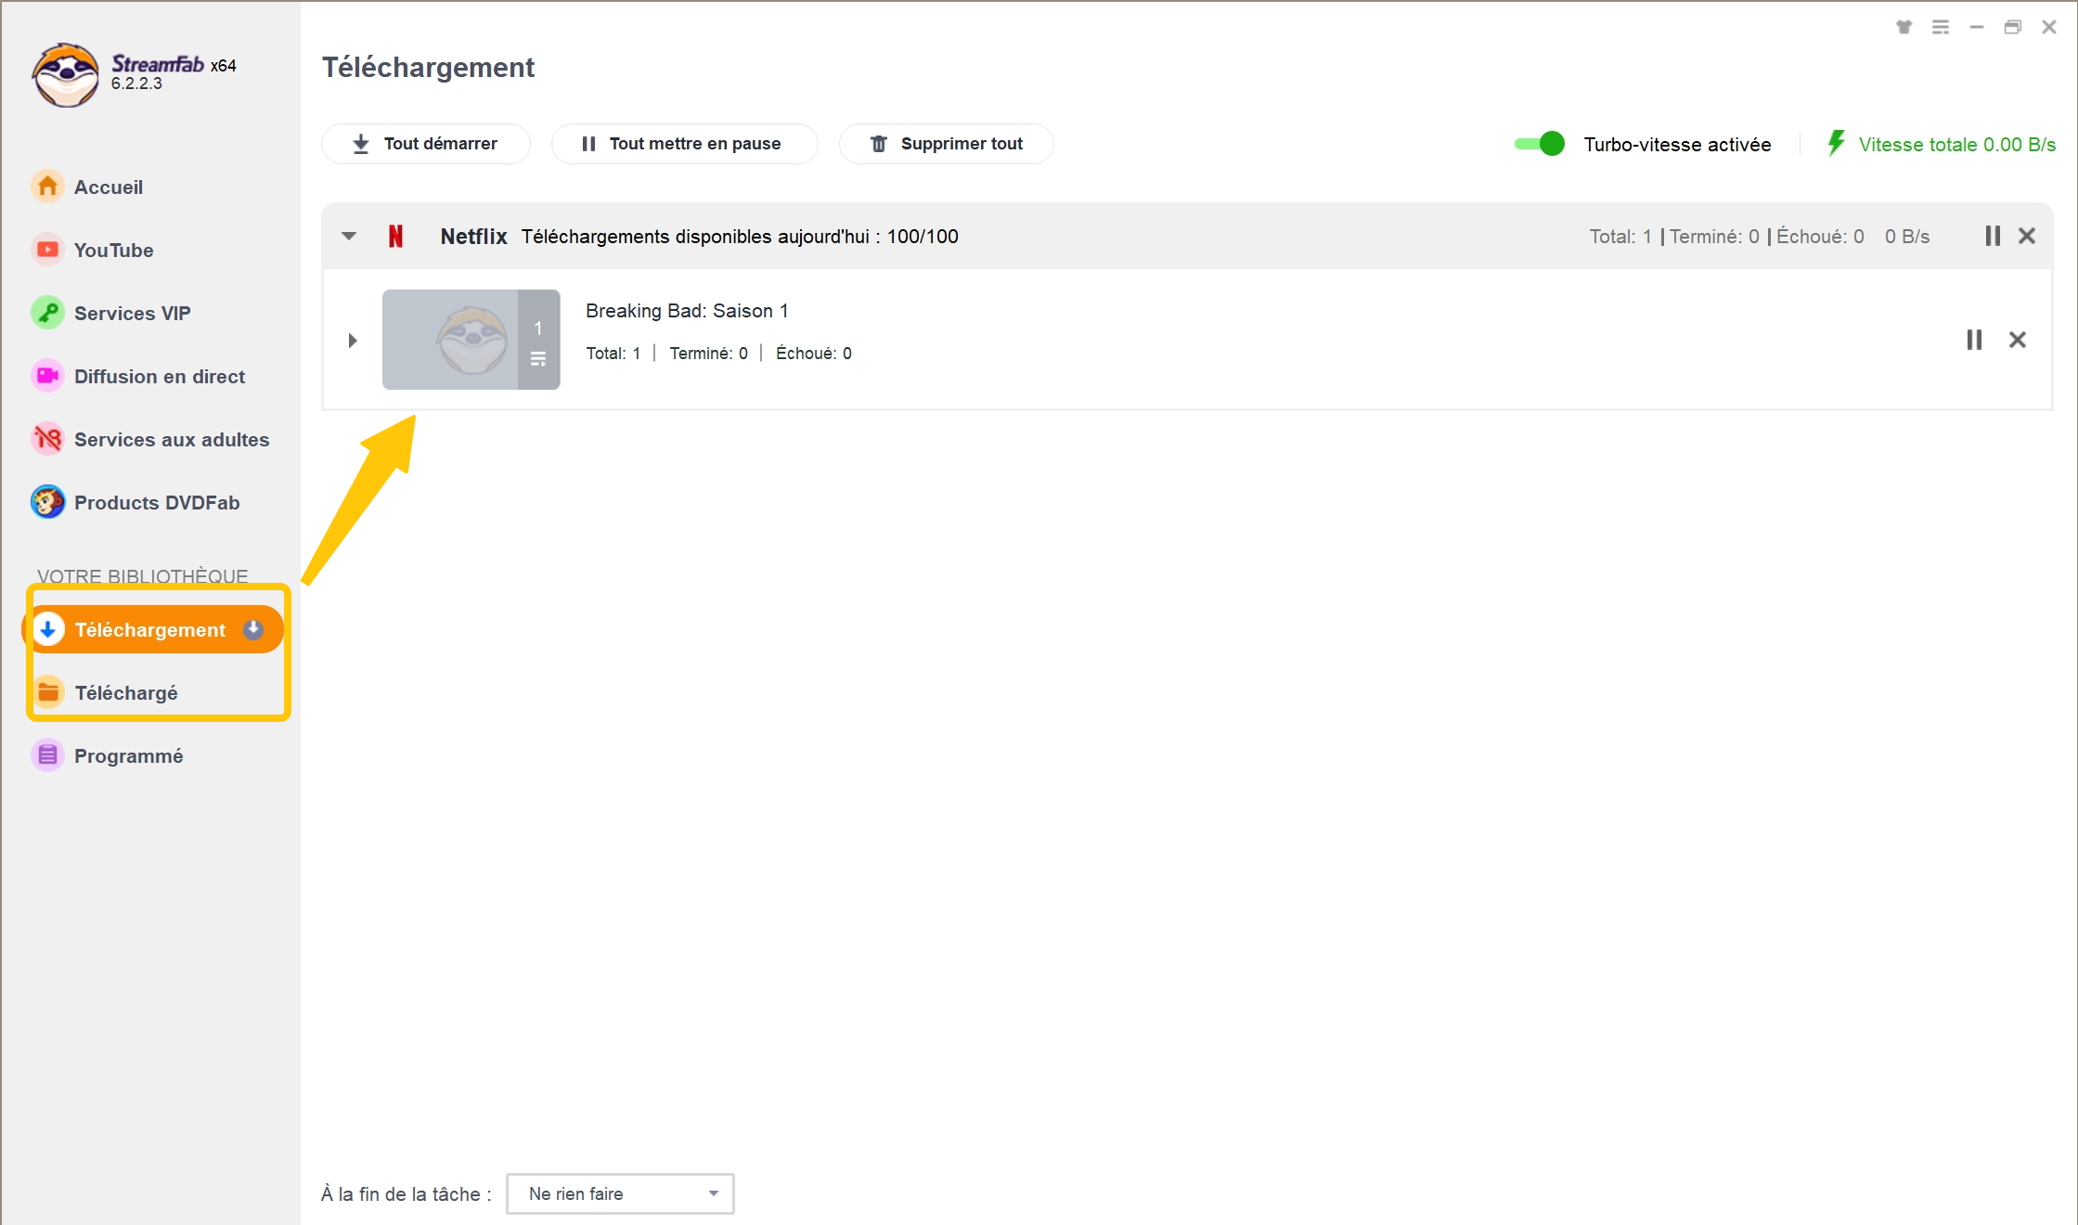Click the StreamFab sloth logo
The height and width of the screenshot is (1225, 2078).
point(65,74)
